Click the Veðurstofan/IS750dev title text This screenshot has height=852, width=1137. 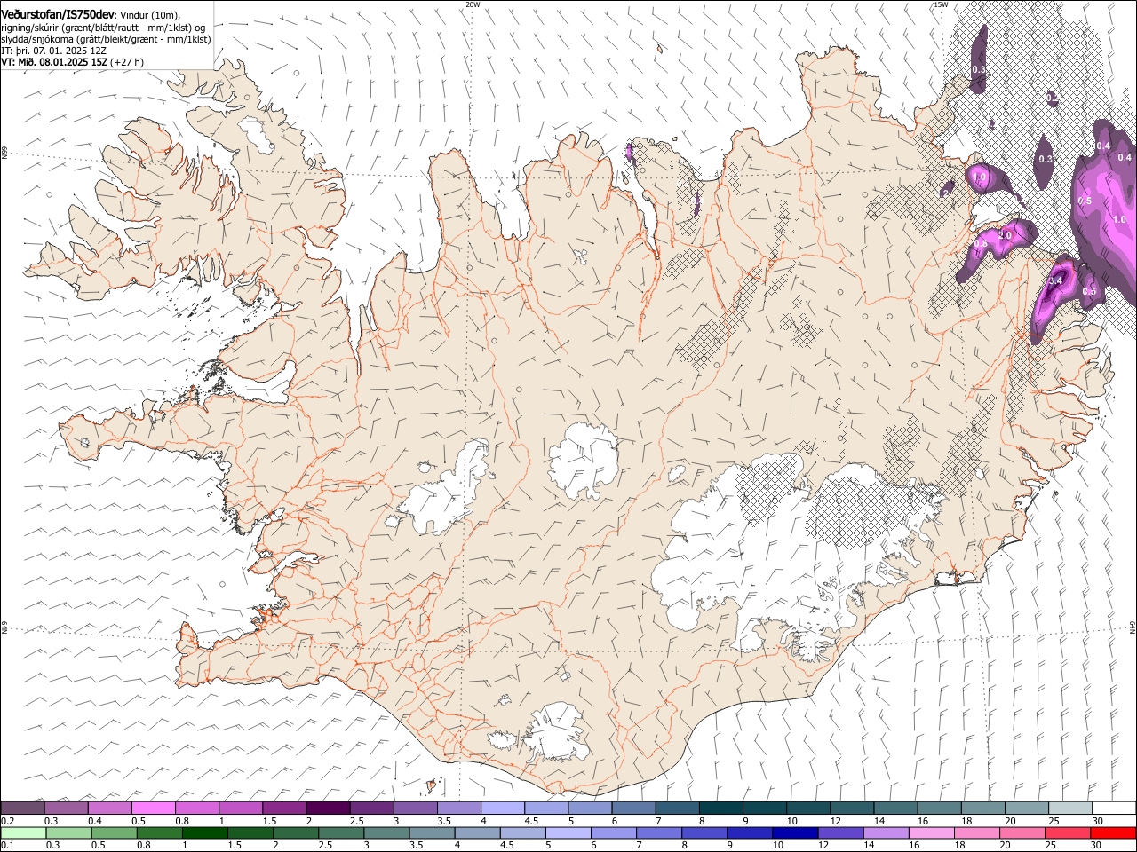(58, 15)
